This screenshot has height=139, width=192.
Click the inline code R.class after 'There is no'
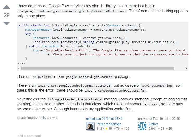(44, 77)
